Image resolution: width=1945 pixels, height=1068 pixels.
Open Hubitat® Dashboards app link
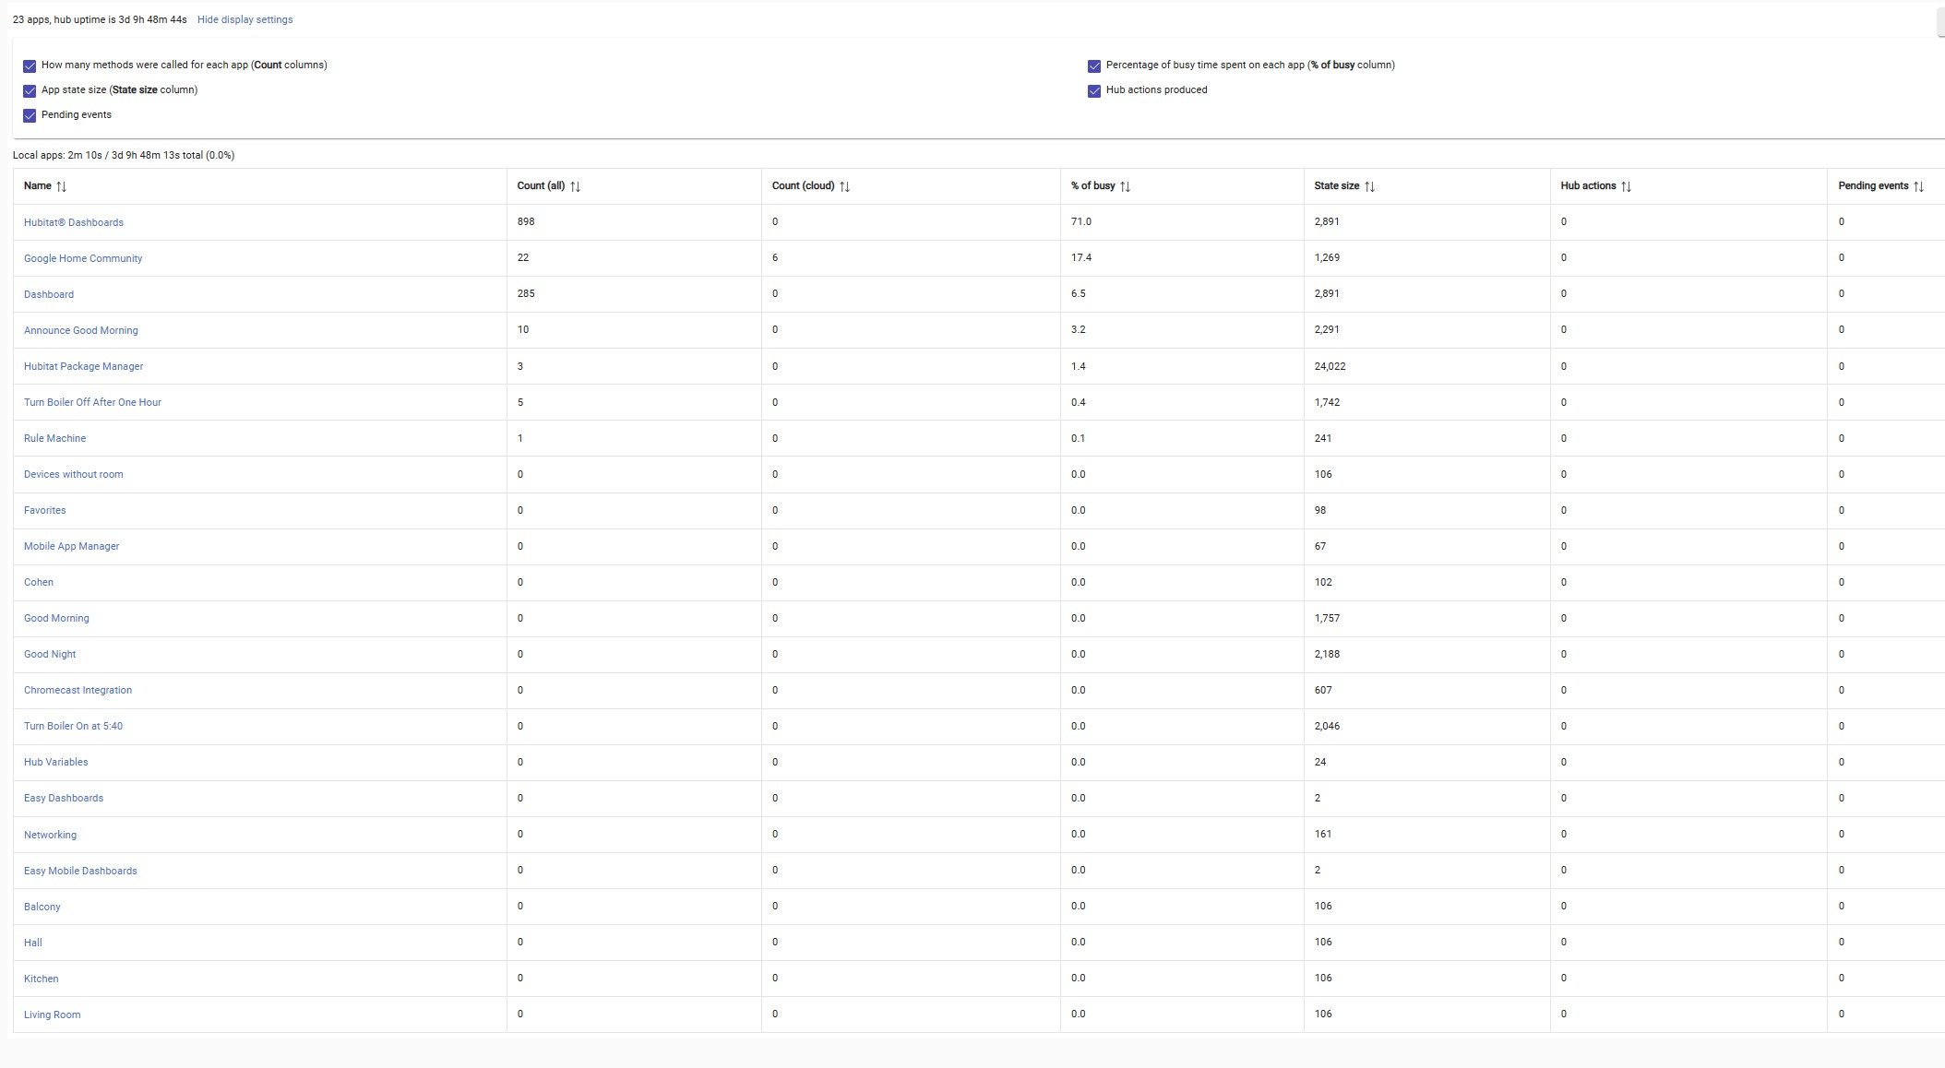[x=74, y=222]
